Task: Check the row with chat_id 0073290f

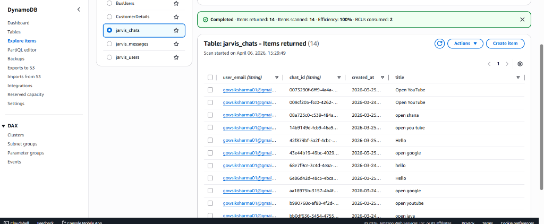Action: click(x=210, y=90)
